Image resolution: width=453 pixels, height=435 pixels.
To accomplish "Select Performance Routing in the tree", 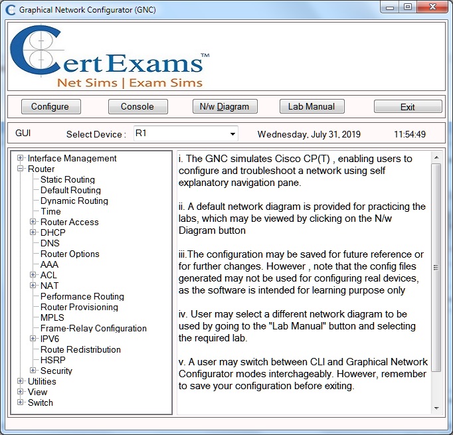I will pos(82,296).
